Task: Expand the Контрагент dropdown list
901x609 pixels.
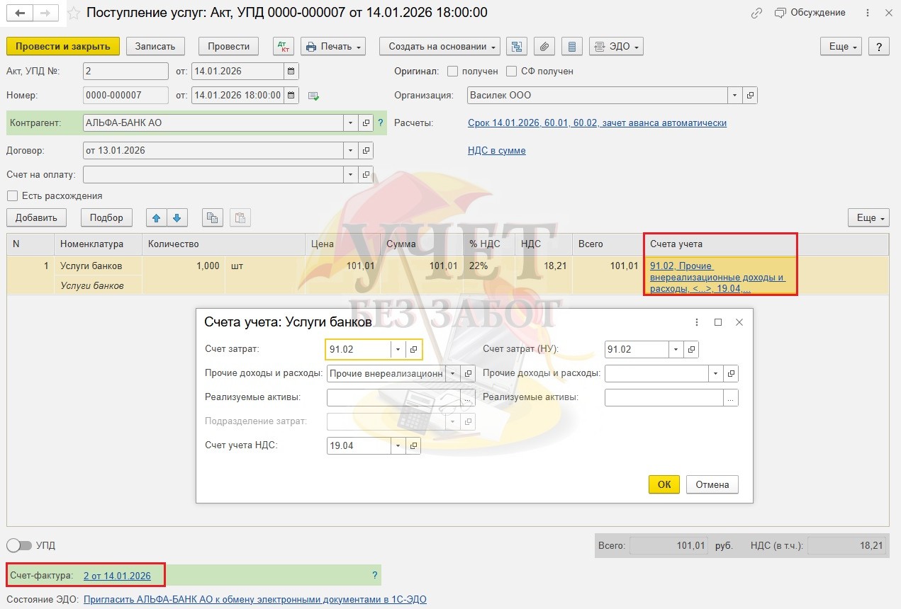Action: (350, 123)
